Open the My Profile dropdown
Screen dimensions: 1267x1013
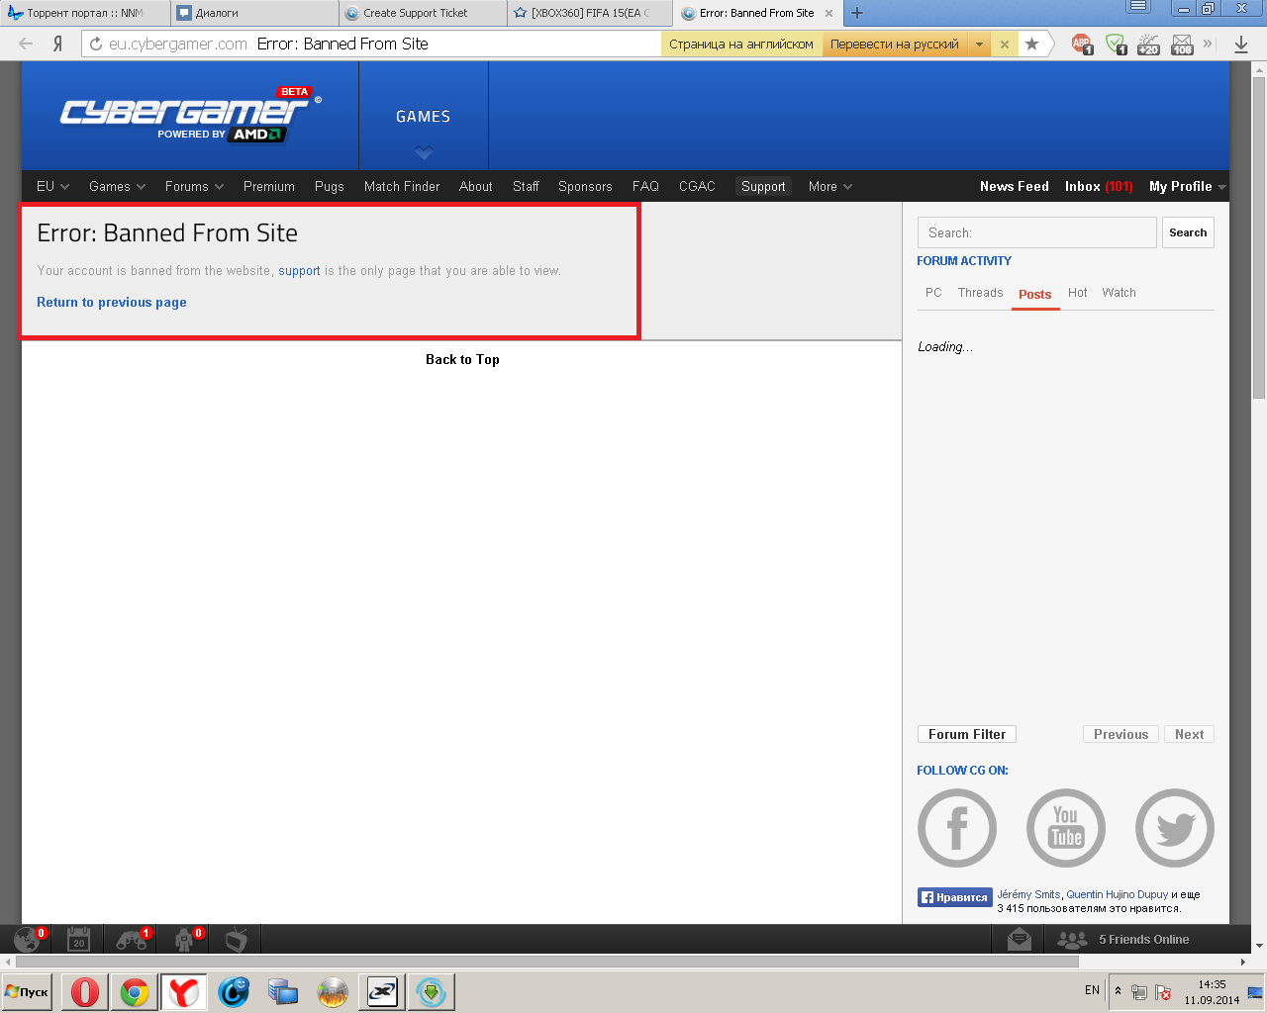[1187, 186]
